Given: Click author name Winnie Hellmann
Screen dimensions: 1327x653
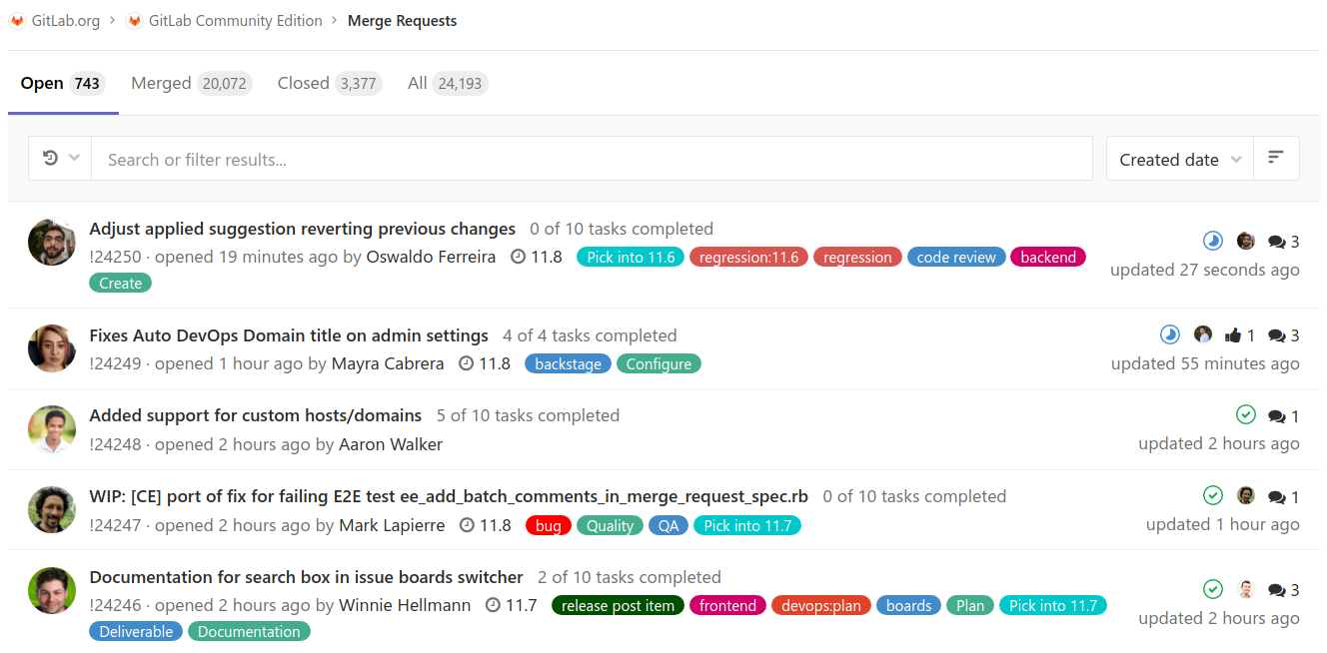Looking at the screenshot, I should pyautogui.click(x=405, y=605).
